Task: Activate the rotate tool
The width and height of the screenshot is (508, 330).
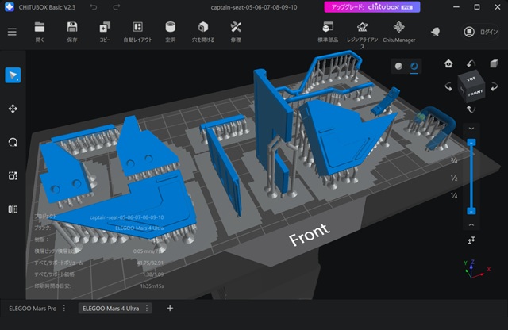Action: pos(13,143)
